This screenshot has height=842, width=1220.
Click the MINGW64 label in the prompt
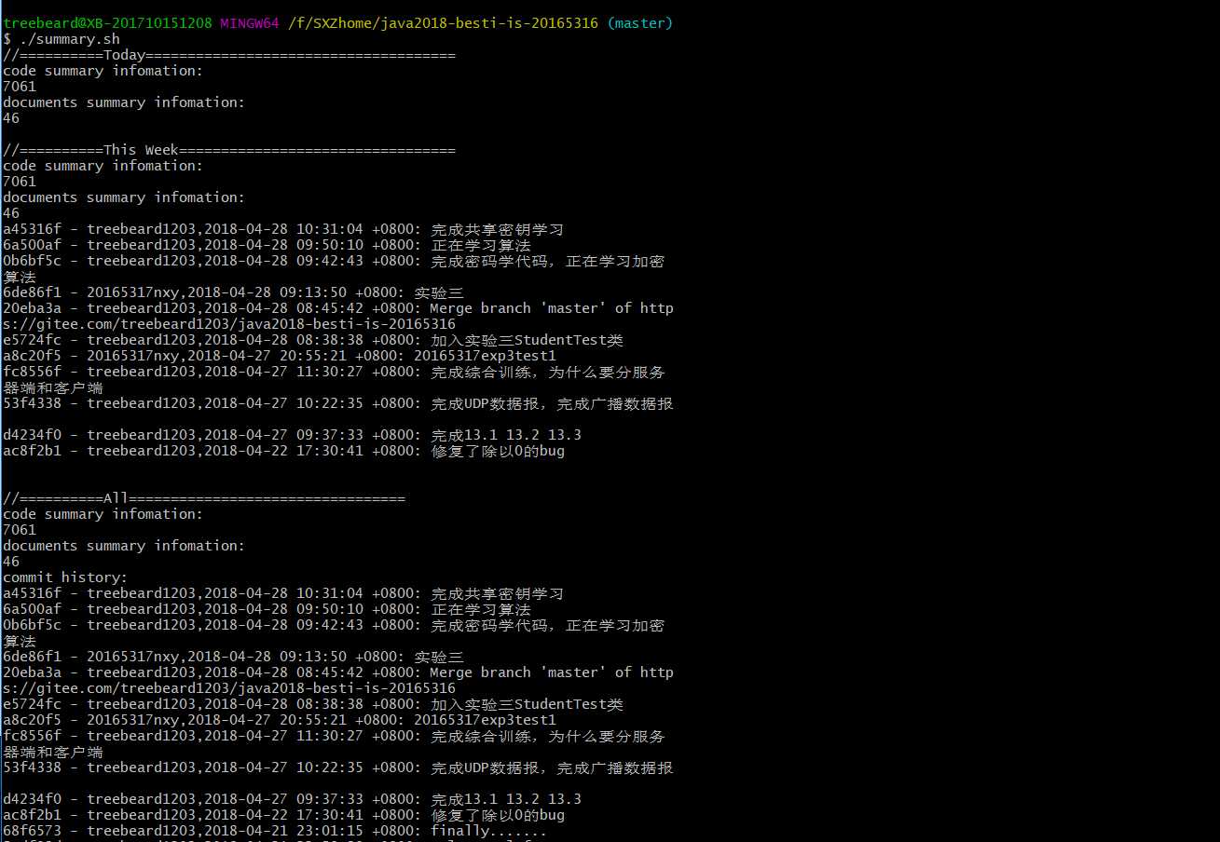(249, 23)
